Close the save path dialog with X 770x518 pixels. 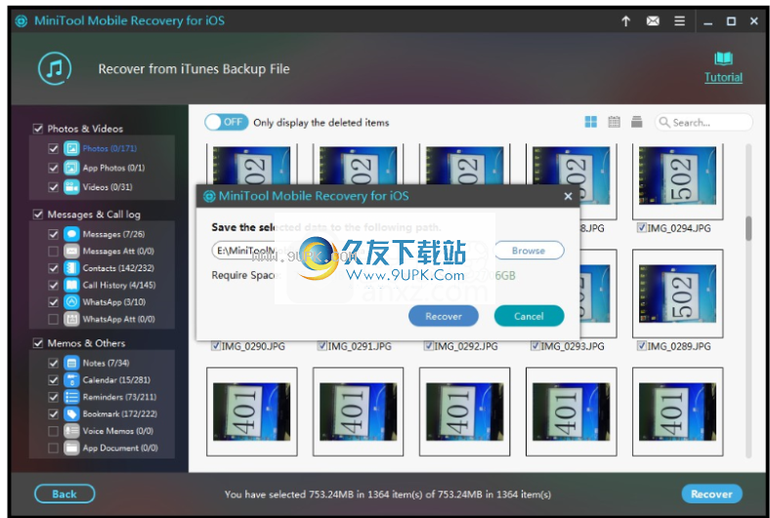coord(568,196)
